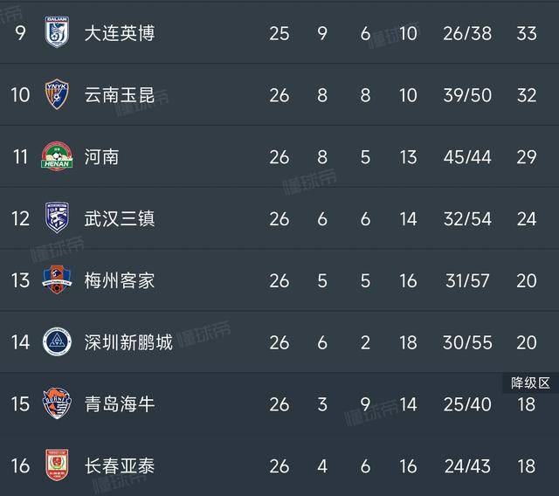Select the round 深圳新鹏城 logo

(57, 341)
